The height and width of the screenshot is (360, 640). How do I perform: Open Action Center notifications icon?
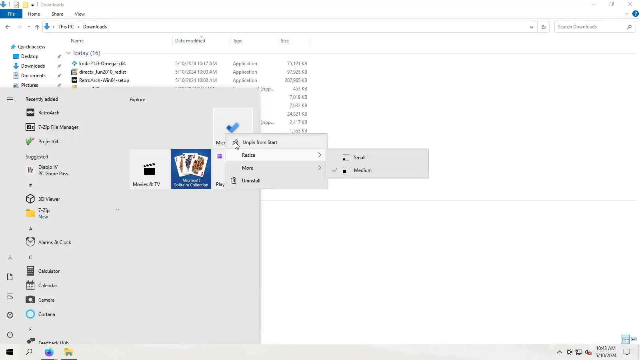(x=627, y=352)
